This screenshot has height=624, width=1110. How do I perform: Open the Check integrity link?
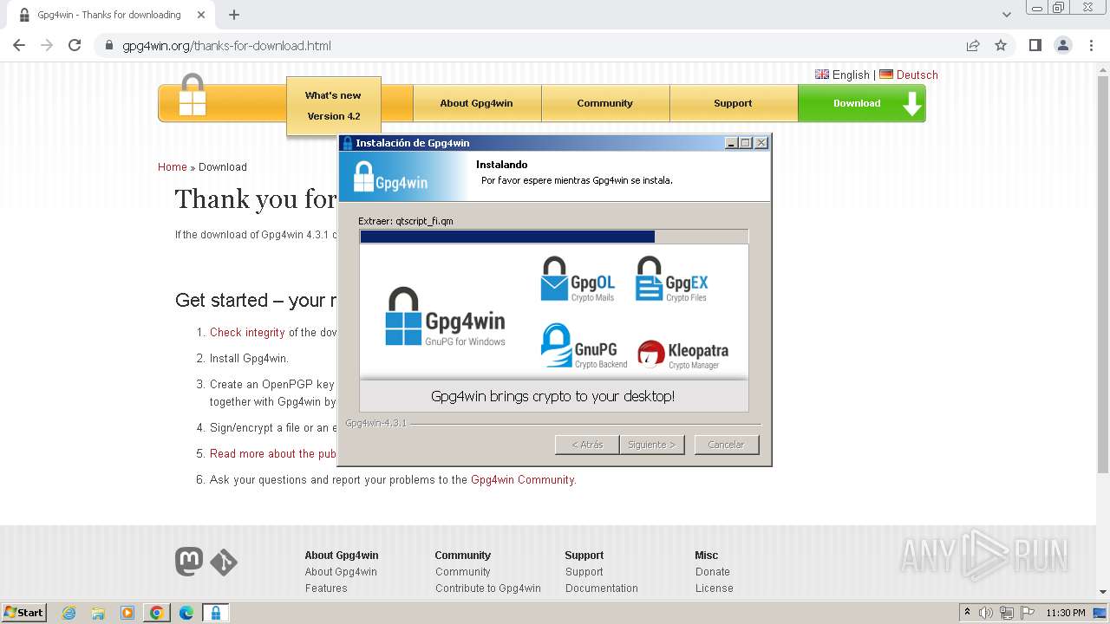(x=247, y=333)
